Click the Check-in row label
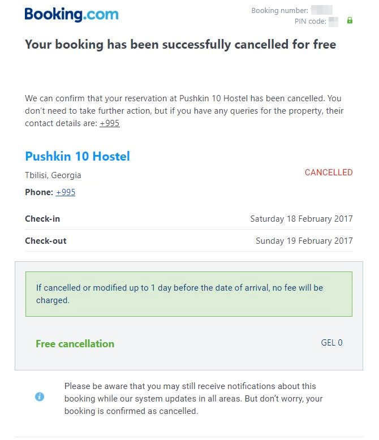The width and height of the screenshot is (379, 440). coord(42,219)
